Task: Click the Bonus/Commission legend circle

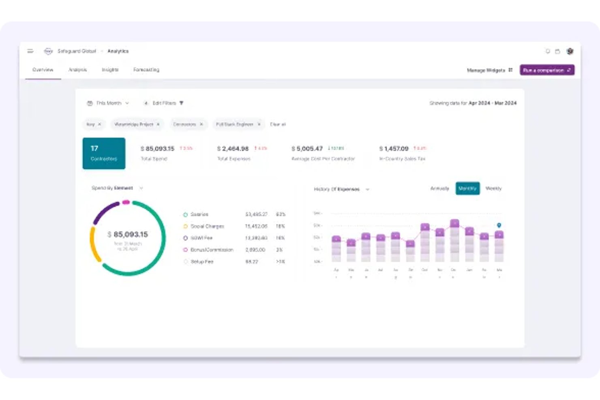Action: [185, 250]
